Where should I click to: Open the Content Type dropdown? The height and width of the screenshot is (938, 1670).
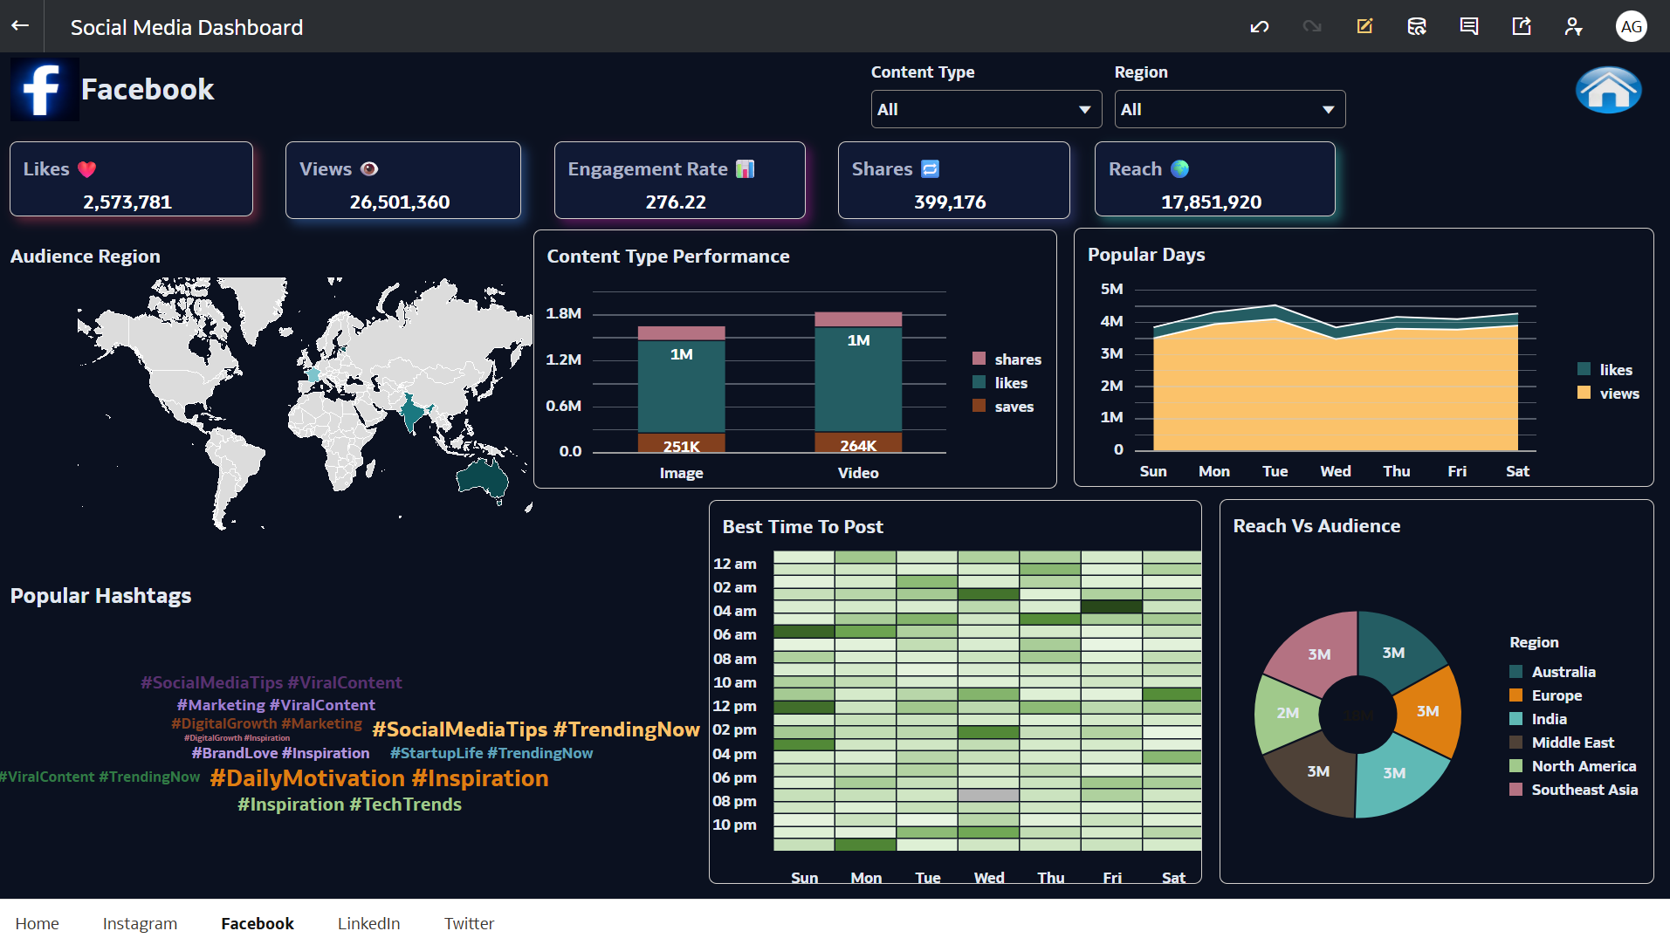coord(986,109)
